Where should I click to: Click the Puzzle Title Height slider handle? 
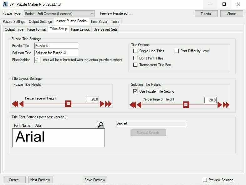tap(68, 104)
